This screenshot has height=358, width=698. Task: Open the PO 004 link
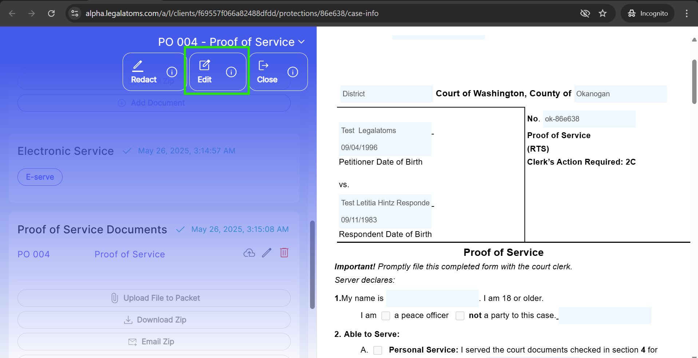34,254
